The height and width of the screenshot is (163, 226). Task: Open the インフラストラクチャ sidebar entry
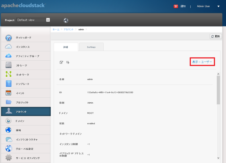(8, 139)
